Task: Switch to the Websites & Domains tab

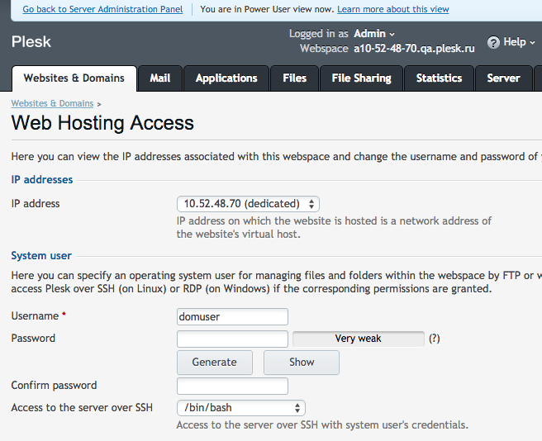Action: tap(74, 78)
